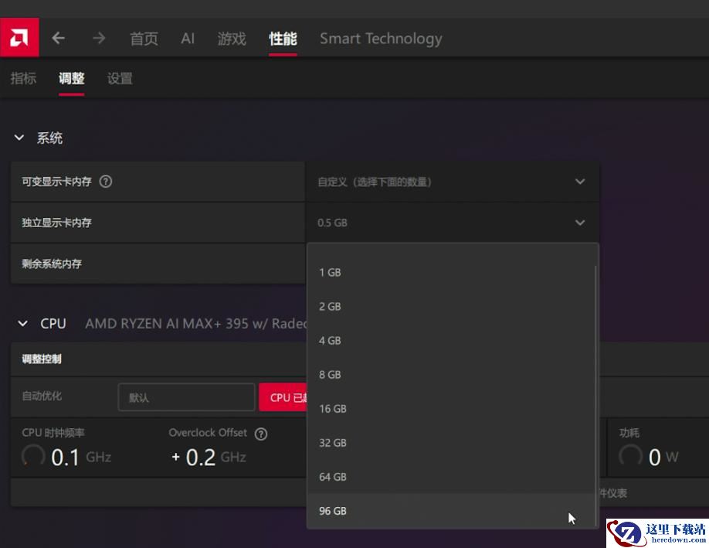
Task: Open the 游戏 tab
Action: (232, 39)
